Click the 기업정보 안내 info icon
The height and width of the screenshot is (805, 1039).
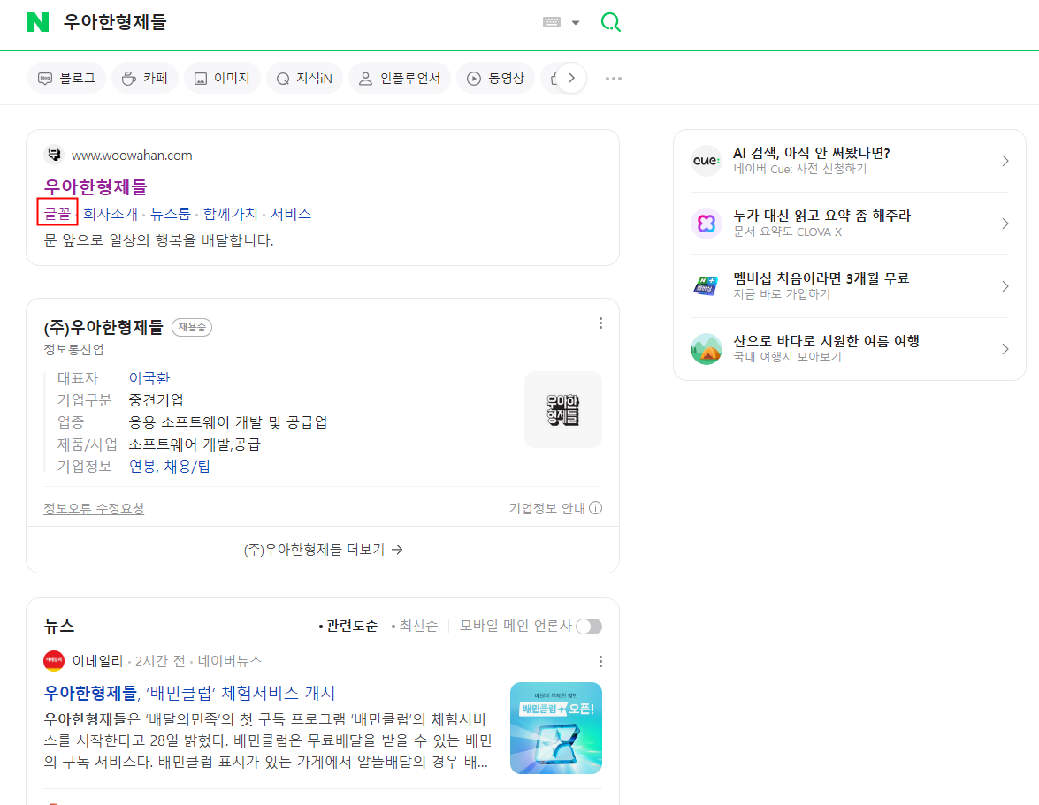[596, 508]
